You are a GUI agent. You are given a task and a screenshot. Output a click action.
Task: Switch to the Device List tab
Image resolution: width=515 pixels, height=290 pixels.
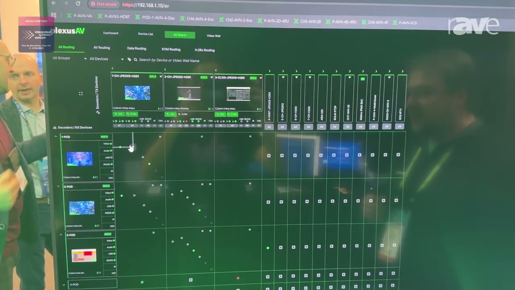pyautogui.click(x=145, y=34)
